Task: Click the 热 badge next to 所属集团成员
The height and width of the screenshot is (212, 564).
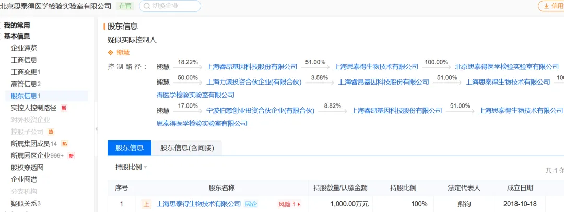Action: [x=64, y=144]
